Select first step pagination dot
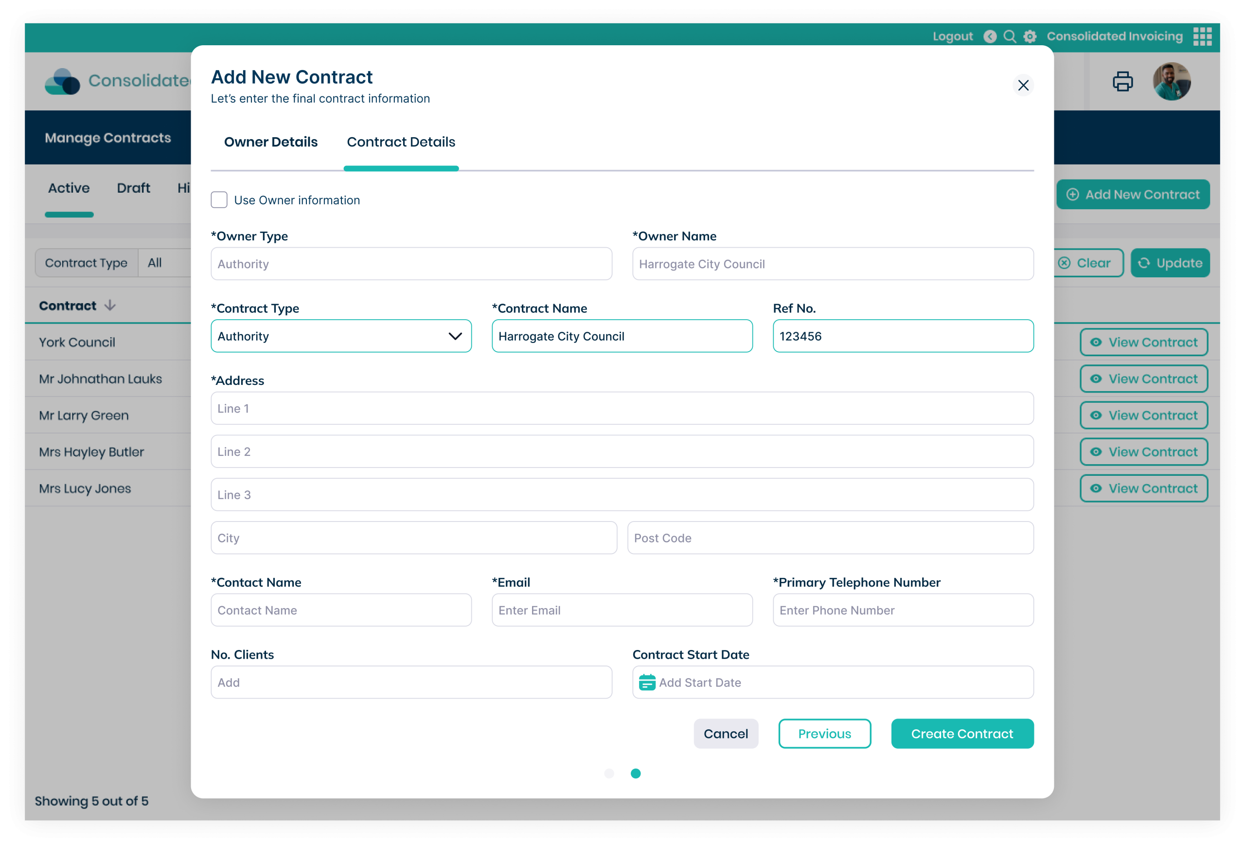Image resolution: width=1245 pixels, height=847 pixels. coord(609,773)
